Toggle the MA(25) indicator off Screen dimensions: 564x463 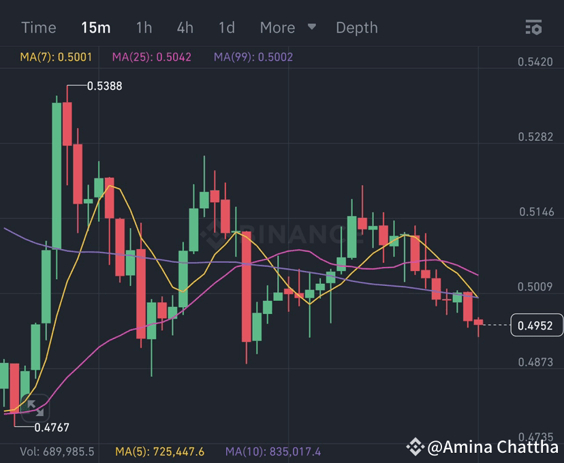click(x=151, y=57)
